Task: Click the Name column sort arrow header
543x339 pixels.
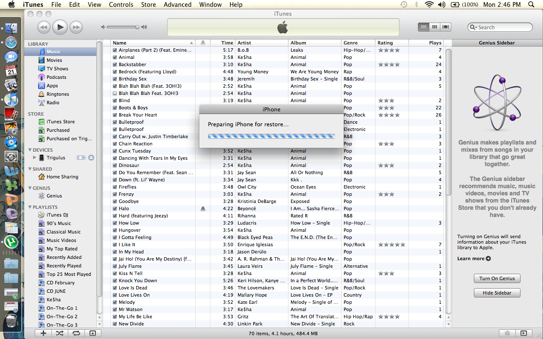Action: click(x=191, y=43)
